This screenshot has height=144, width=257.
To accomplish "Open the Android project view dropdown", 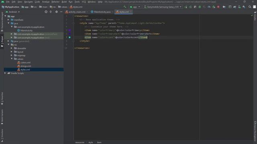I will tap(12, 12).
